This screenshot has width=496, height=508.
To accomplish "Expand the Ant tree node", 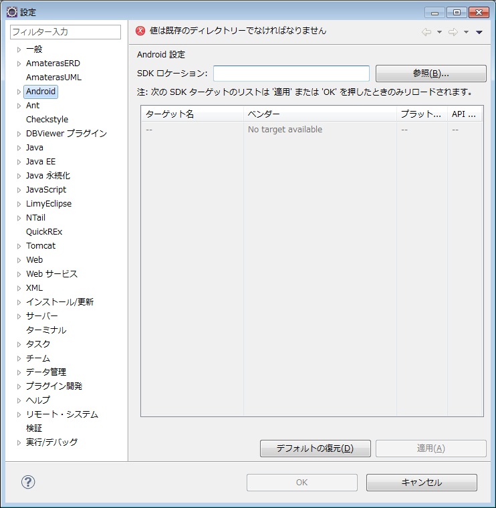I will pyautogui.click(x=19, y=106).
